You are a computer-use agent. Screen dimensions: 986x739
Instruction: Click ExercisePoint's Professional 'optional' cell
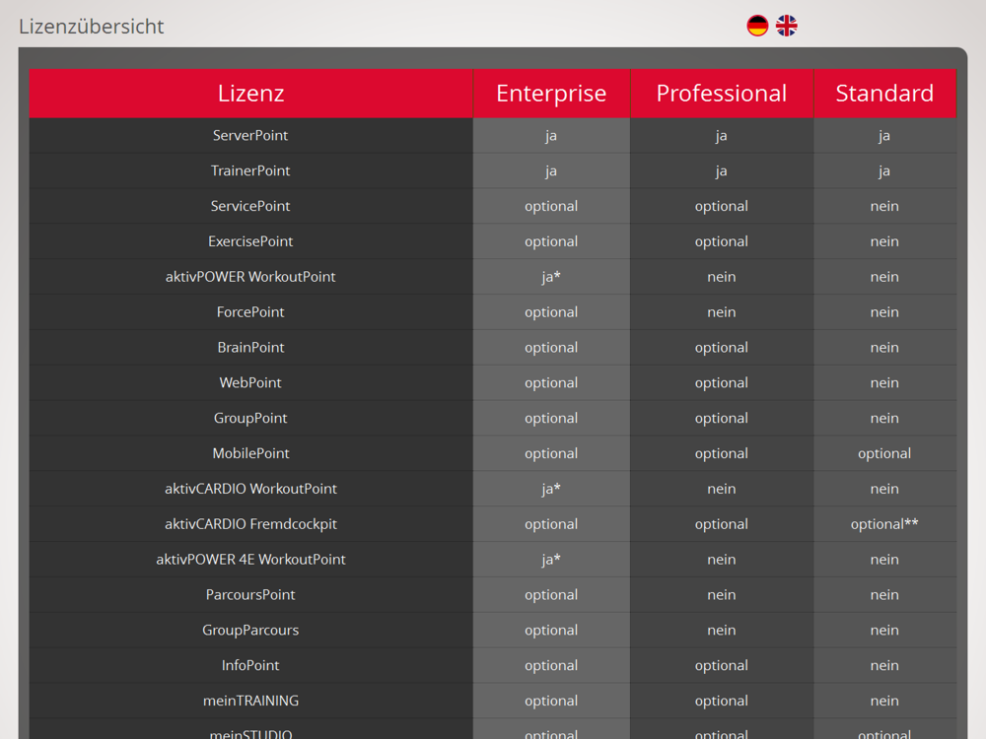coord(722,241)
